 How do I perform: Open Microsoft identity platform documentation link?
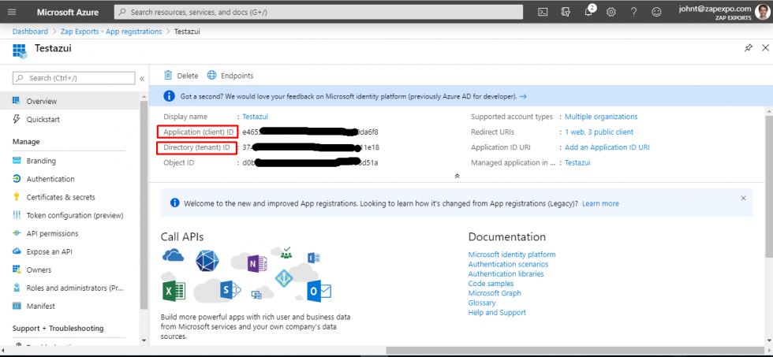pos(512,255)
